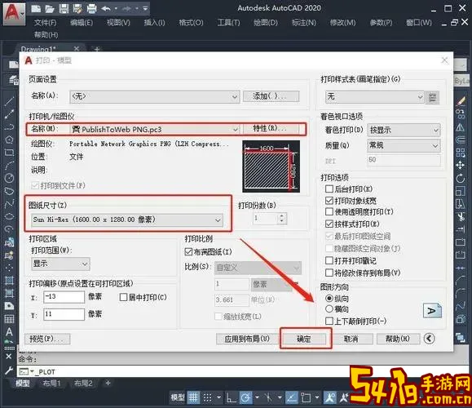The height and width of the screenshot is (408, 472).
Task: Open the 打印范围 显示 dropdown
Action: coord(60,264)
